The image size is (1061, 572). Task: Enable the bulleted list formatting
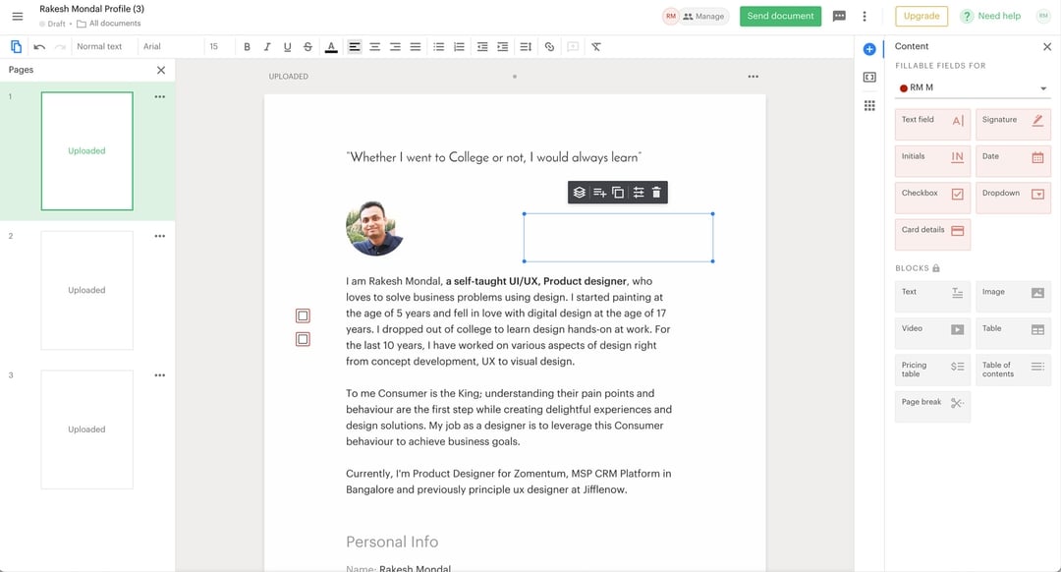point(438,46)
